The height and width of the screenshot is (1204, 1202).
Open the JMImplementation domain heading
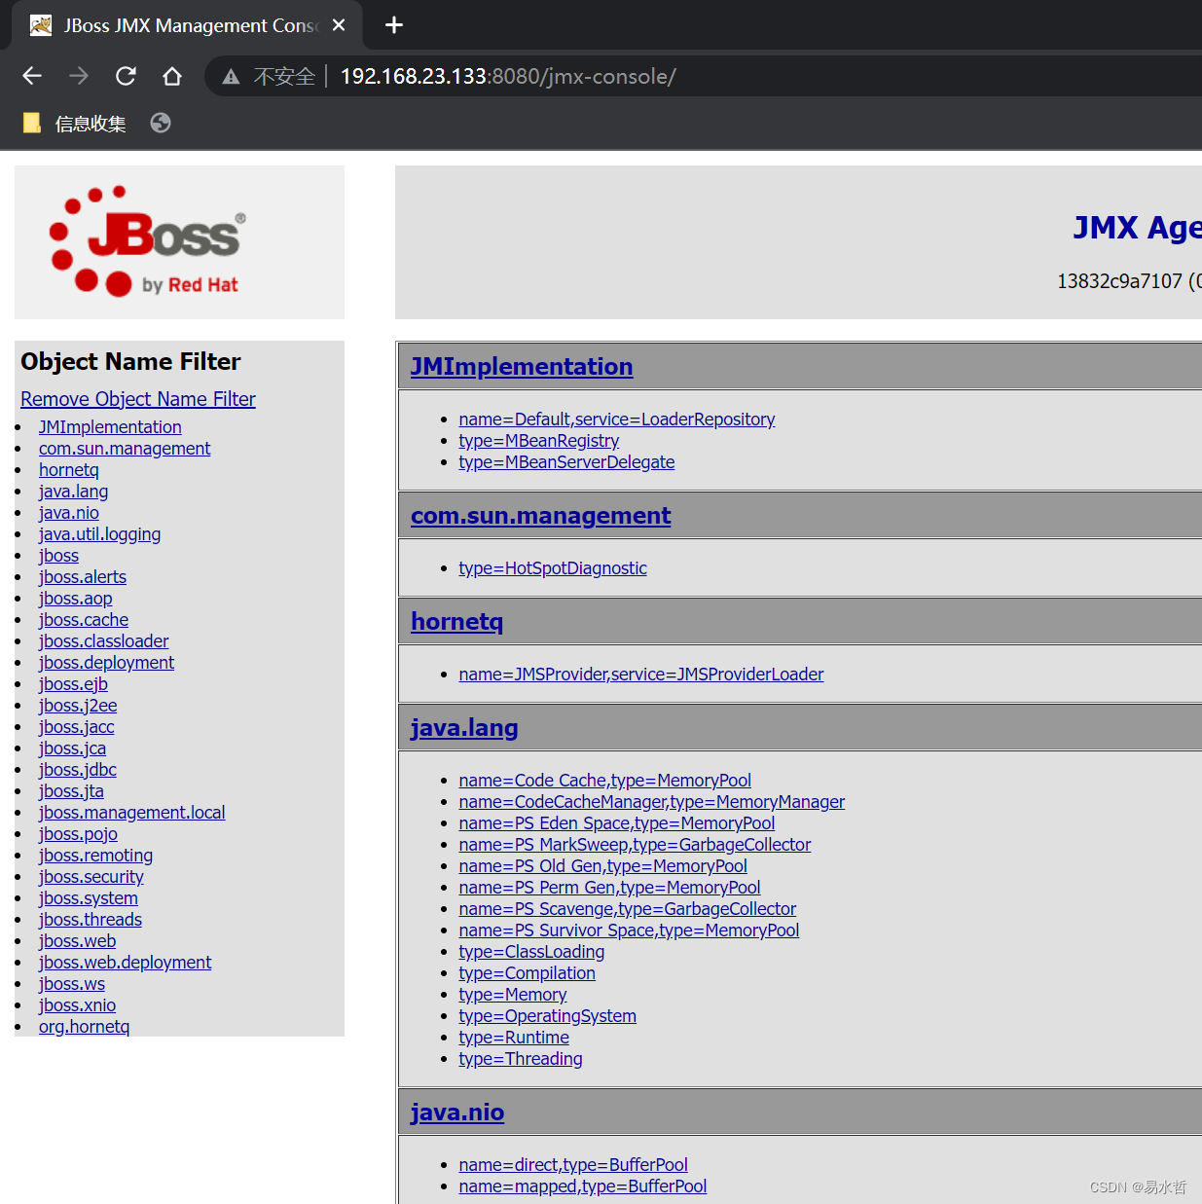[522, 367]
